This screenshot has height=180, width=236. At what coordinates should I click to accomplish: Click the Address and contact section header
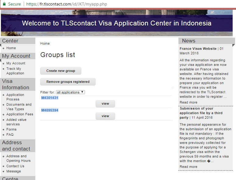18,146
